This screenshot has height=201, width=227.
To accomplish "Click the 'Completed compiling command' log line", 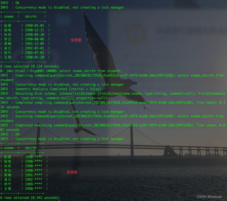I will (113, 105).
